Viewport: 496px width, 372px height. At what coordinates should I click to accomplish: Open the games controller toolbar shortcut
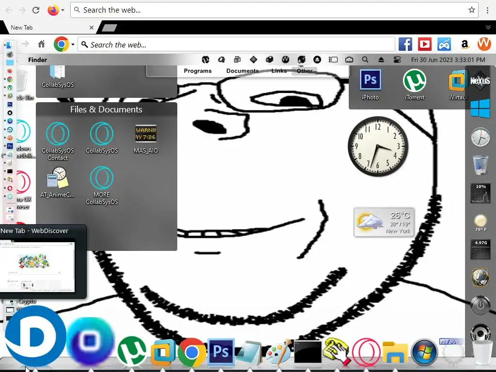click(x=444, y=44)
